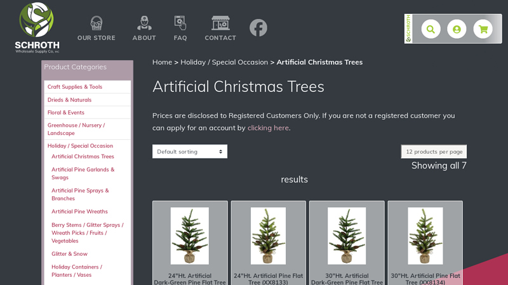
Task: Click the small Schroth vertical badge
Action: (x=408, y=28)
